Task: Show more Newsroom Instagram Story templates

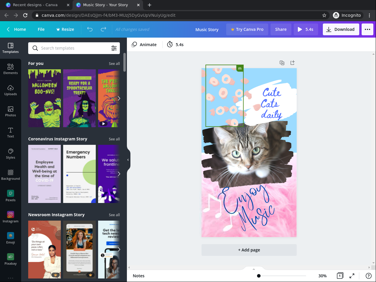Action: click(119, 249)
